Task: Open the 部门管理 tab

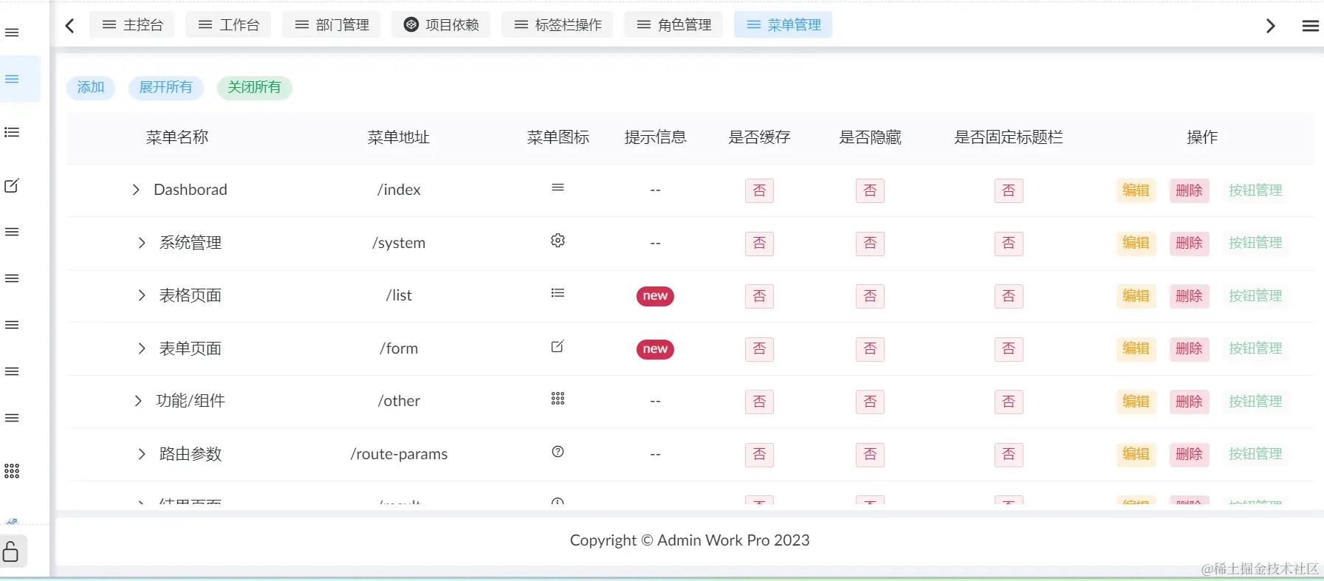Action: [x=332, y=24]
